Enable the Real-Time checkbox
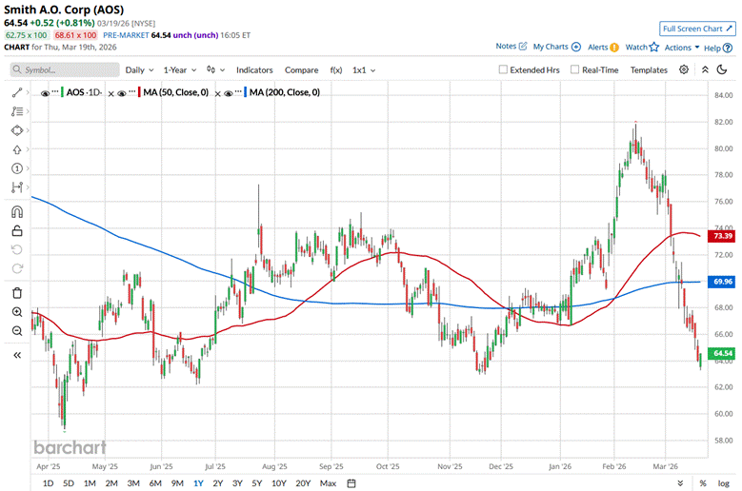This screenshot has width=742, height=491. click(574, 69)
